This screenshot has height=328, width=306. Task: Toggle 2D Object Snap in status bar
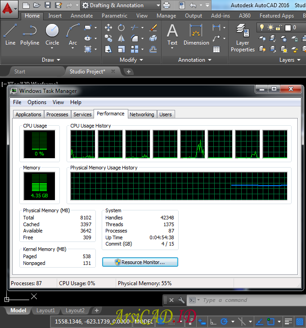[271, 321]
